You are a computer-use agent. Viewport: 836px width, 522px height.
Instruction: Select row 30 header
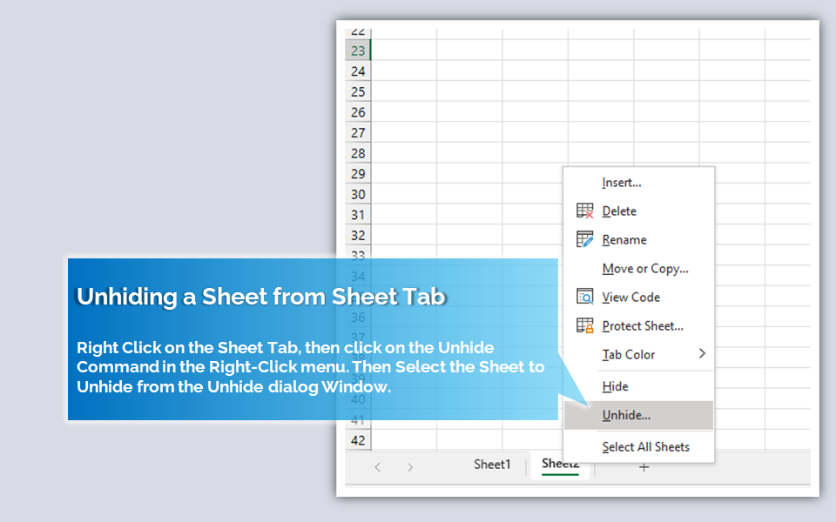coord(358,194)
